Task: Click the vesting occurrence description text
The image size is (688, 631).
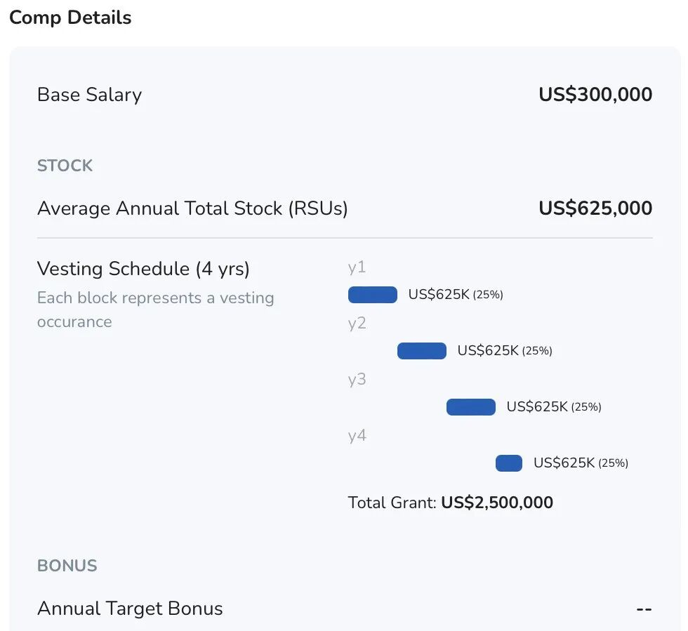Action: pyautogui.click(x=155, y=310)
